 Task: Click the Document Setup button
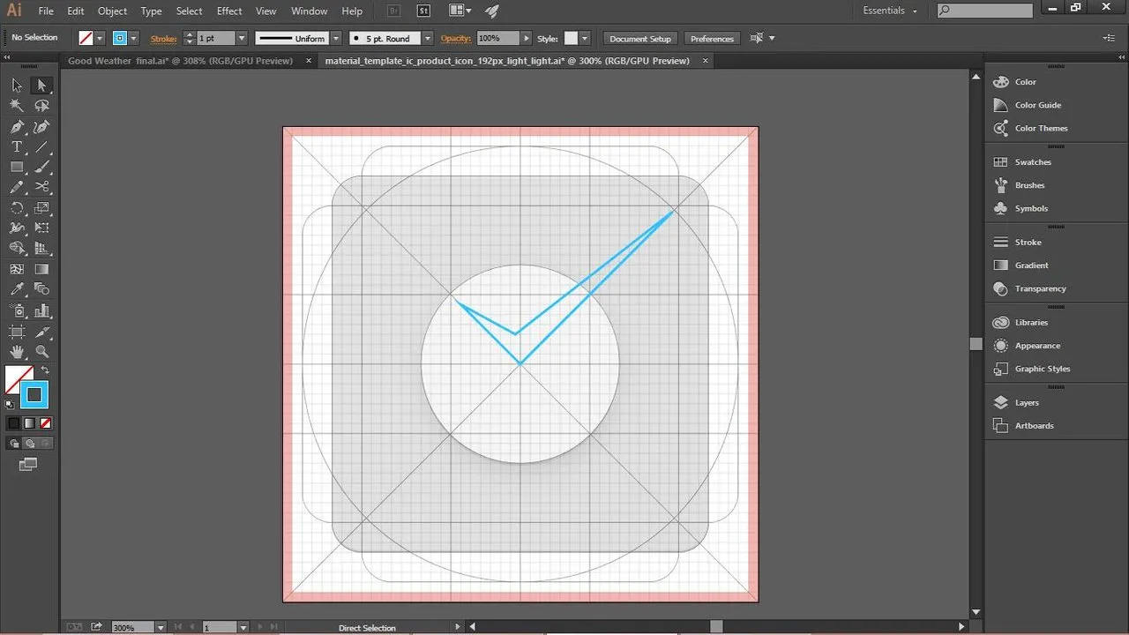click(640, 38)
